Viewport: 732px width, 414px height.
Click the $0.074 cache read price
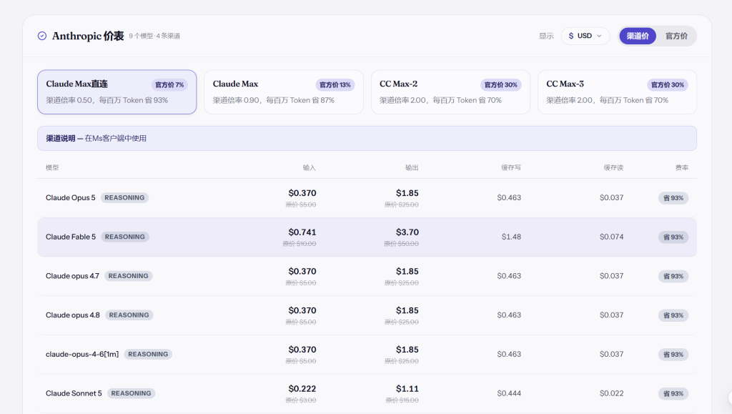coord(612,237)
